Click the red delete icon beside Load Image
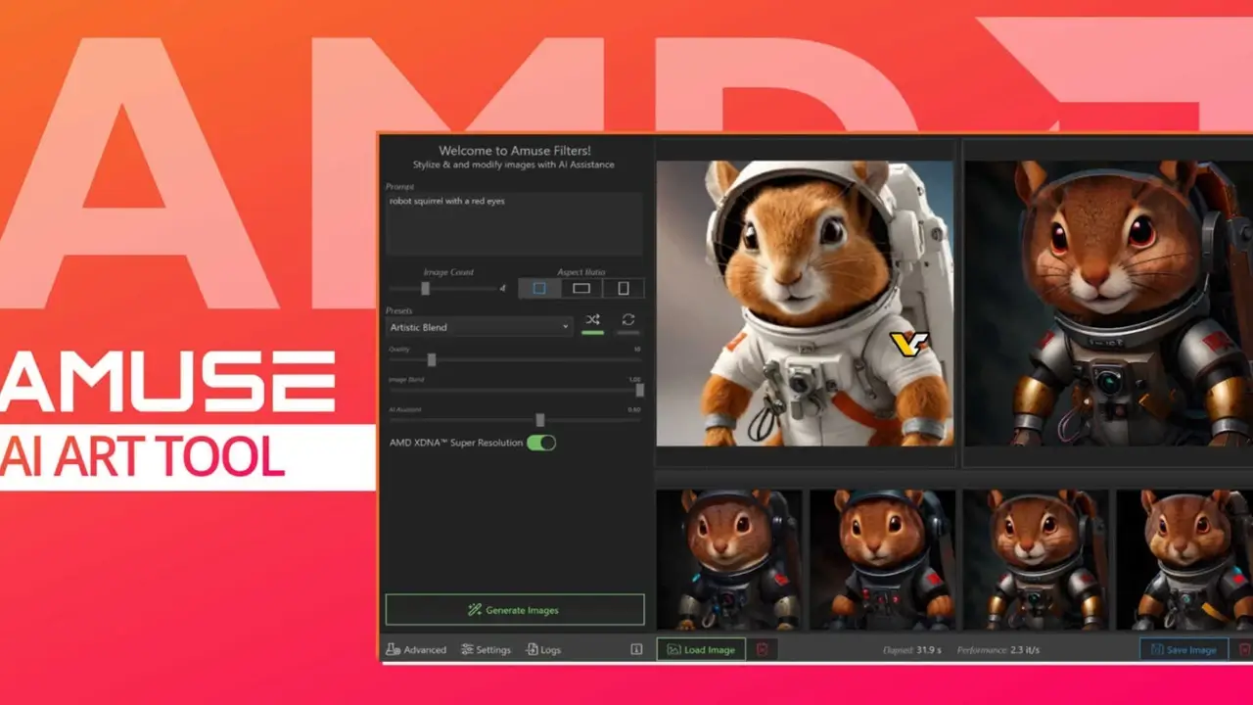This screenshot has width=1253, height=705. [763, 648]
